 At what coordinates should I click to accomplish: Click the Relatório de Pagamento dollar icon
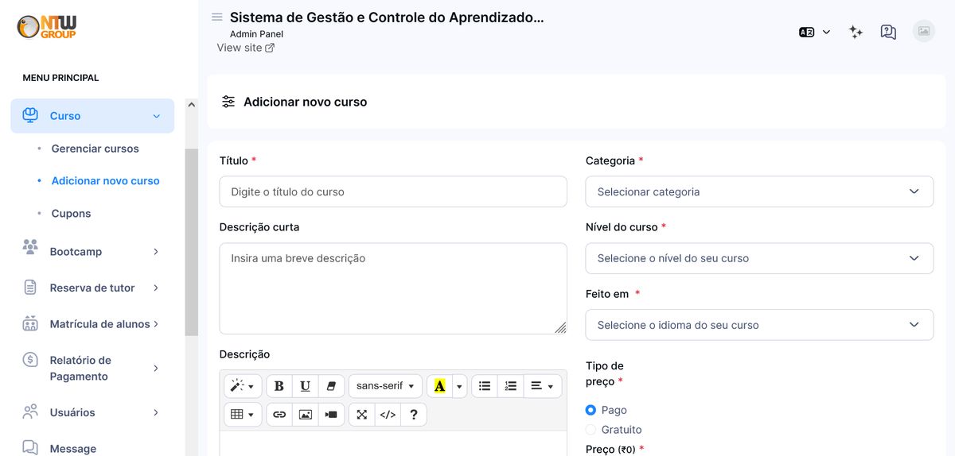click(30, 360)
